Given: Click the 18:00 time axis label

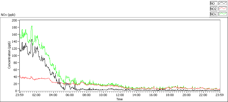Looking at the screenshot, I should [x=170, y=95].
